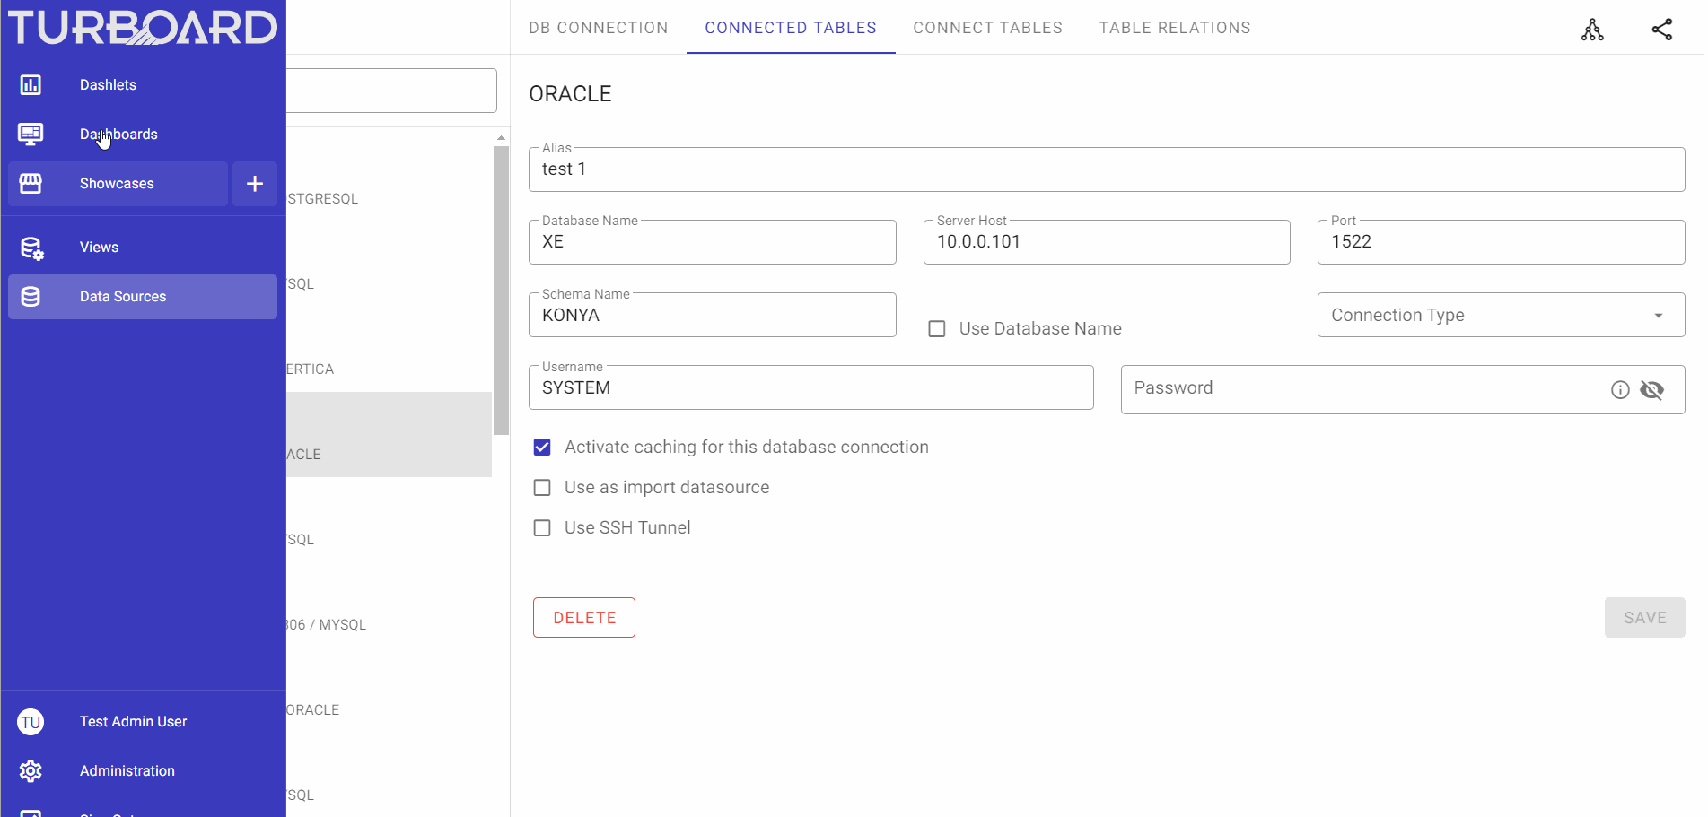
Task: Click the SAVE button
Action: (1644, 618)
